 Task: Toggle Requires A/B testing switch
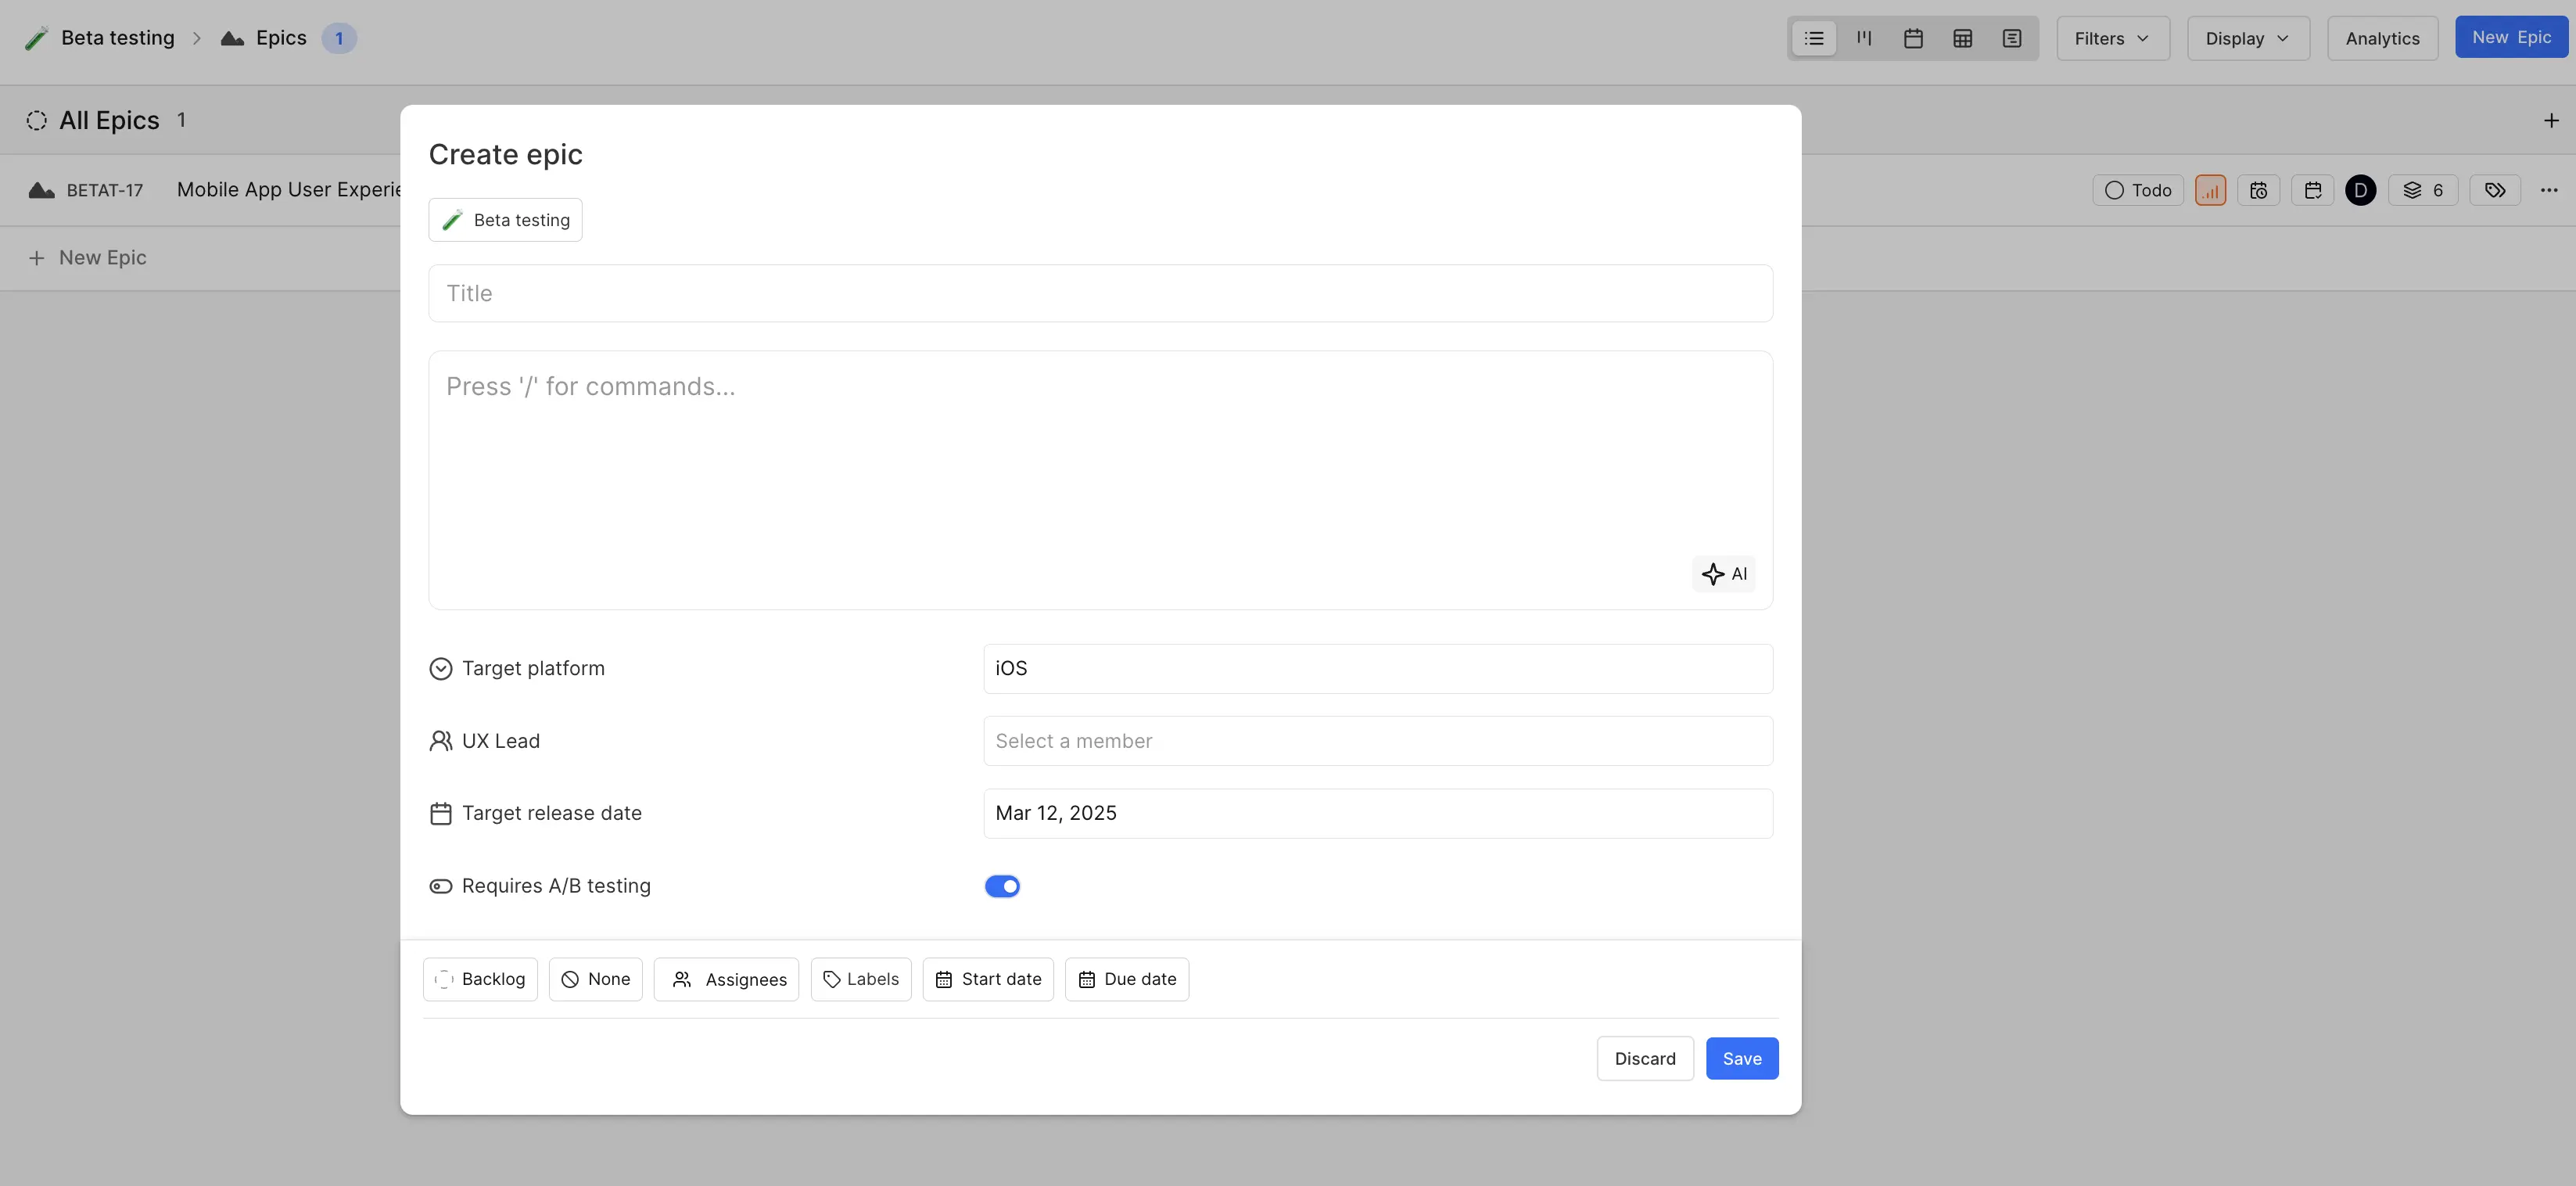[1002, 886]
